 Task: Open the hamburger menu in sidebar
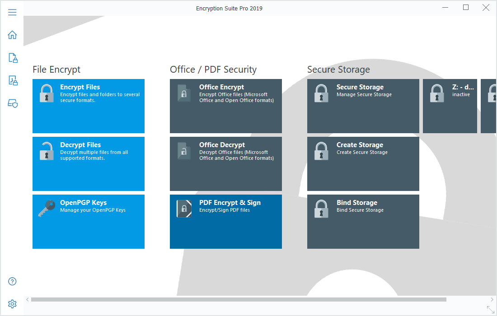point(12,12)
